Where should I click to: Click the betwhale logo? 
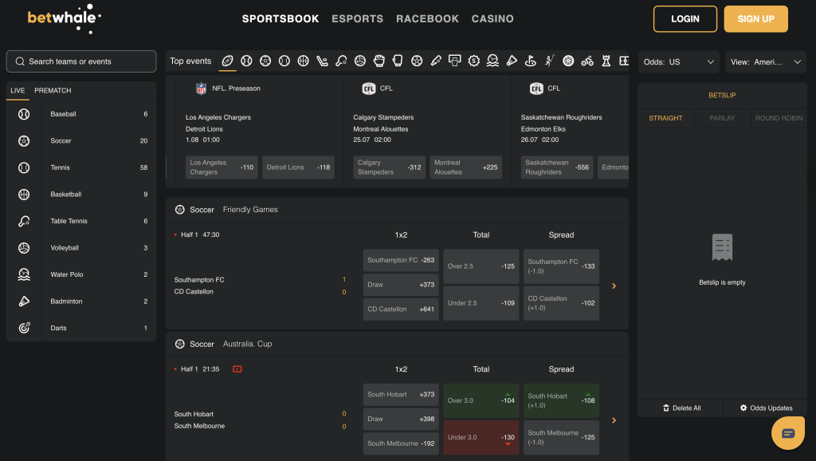(x=64, y=18)
